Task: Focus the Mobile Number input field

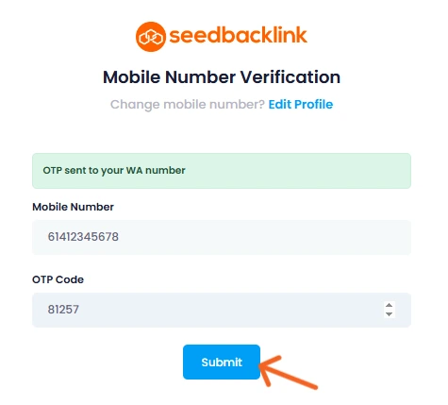Action: 222,237
